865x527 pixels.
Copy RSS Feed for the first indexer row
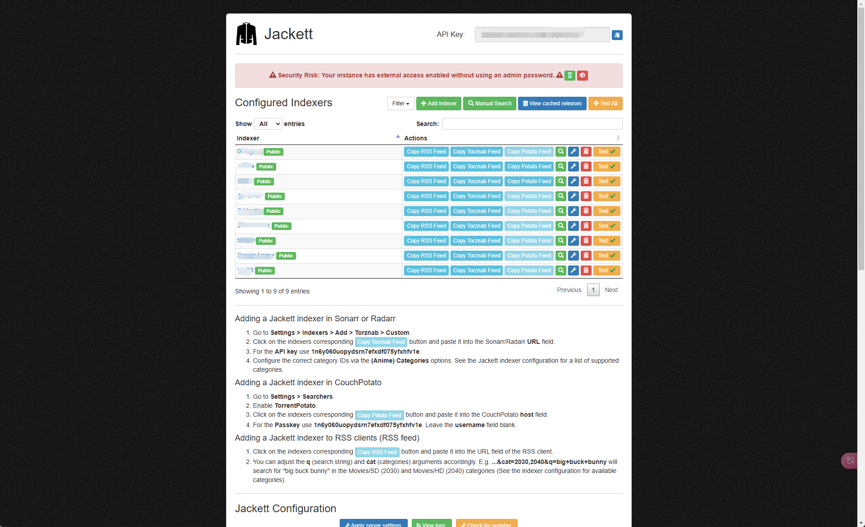coord(426,152)
